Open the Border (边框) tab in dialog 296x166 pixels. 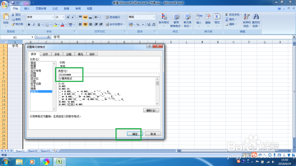coord(69,54)
